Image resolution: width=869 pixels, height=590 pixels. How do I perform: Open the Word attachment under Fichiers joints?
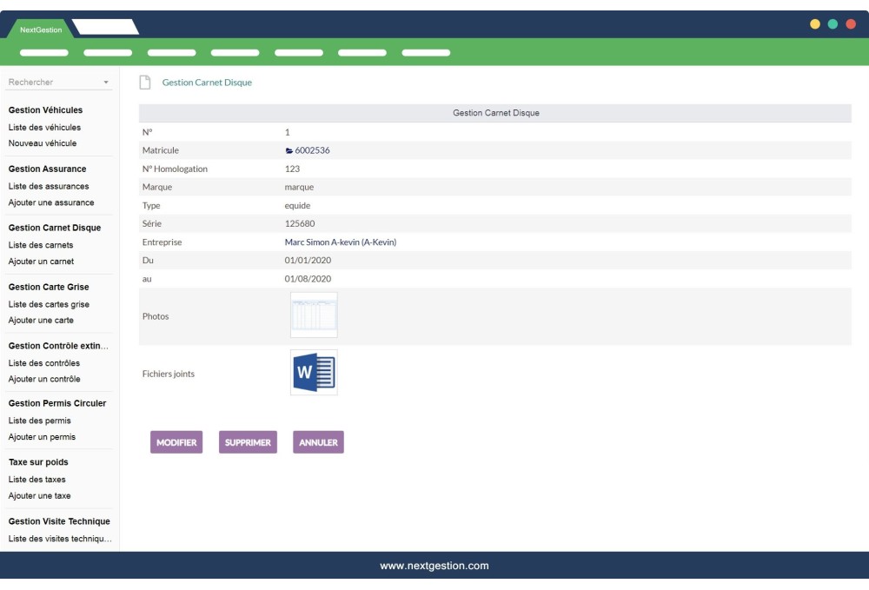pyautogui.click(x=315, y=371)
